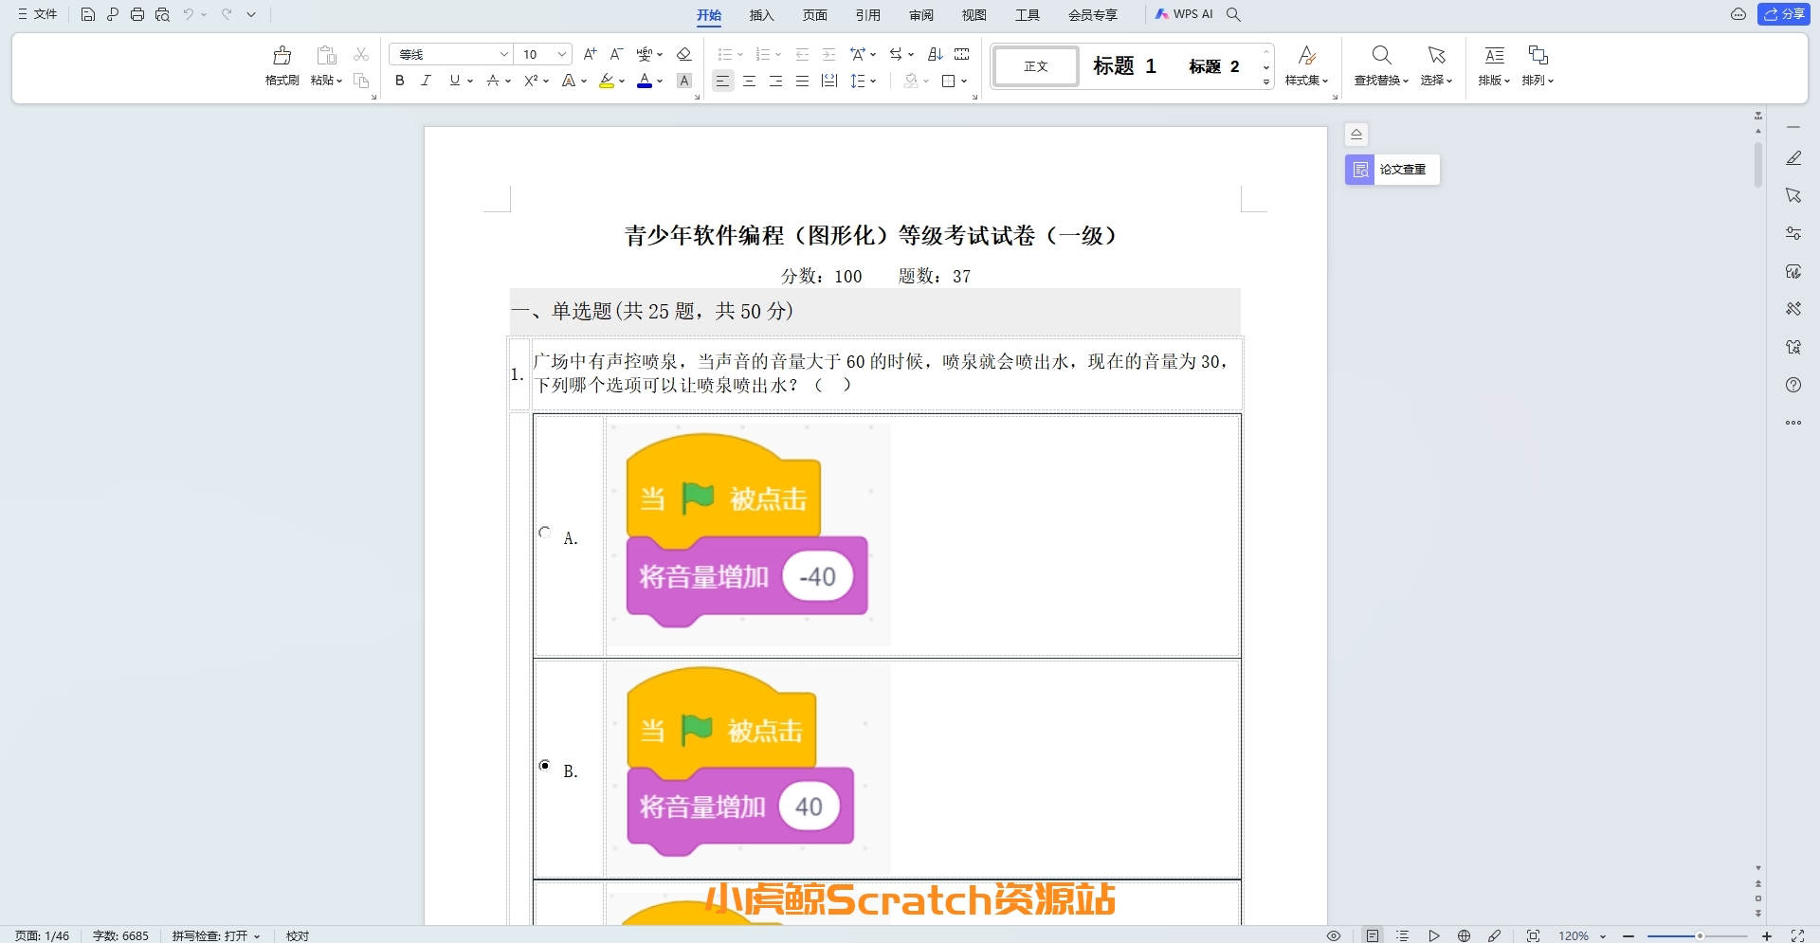
Task: Open font color dropdown arrow
Action: (660, 82)
